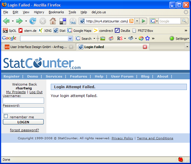Open the RS button dropdown arrow
The width and height of the screenshot is (191, 164).
[125, 39]
